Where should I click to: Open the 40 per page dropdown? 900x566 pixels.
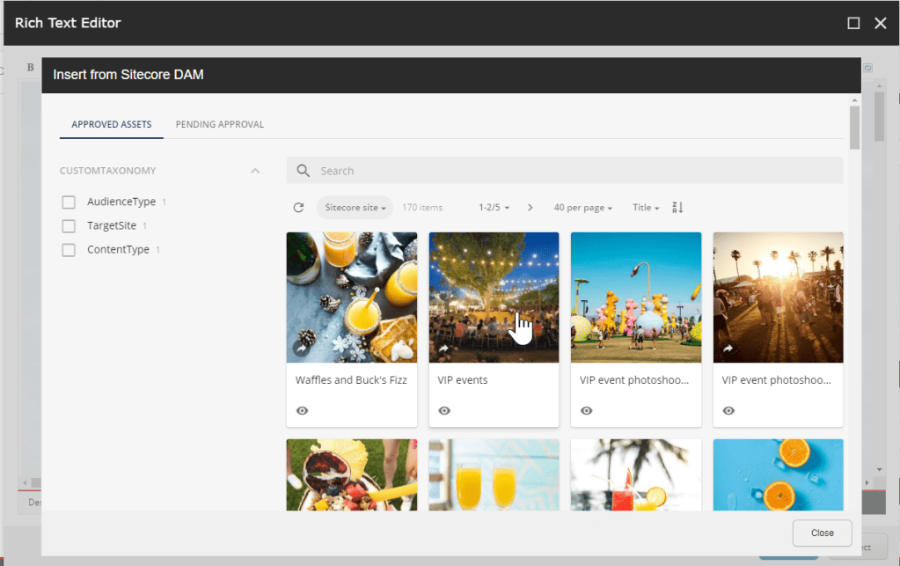click(x=582, y=208)
